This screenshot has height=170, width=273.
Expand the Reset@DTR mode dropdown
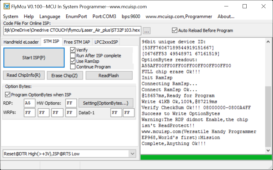132,154
